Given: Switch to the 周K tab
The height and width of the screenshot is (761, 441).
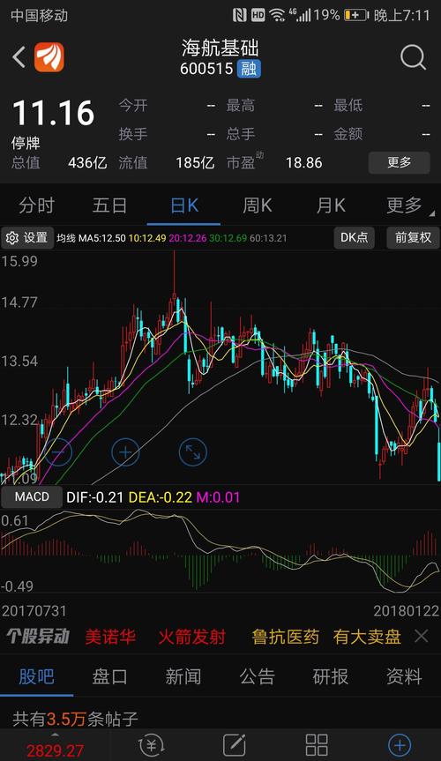Looking at the screenshot, I should [258, 205].
